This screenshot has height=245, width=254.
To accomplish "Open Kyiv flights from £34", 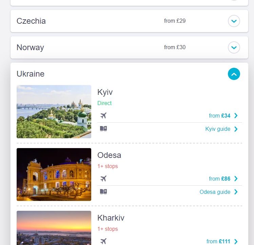I will pyautogui.click(x=219, y=116).
